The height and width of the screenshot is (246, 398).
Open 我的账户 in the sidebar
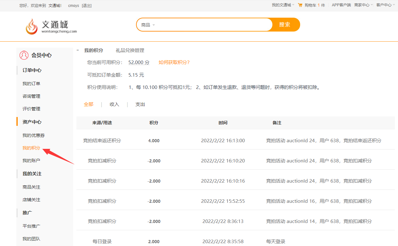(31, 161)
